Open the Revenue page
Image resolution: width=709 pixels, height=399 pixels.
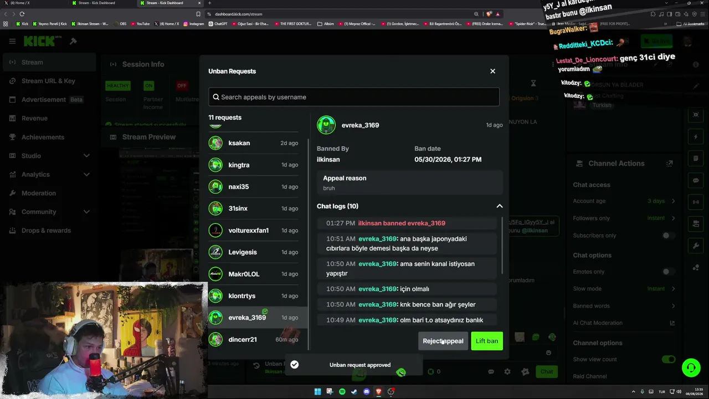[x=48, y=118]
